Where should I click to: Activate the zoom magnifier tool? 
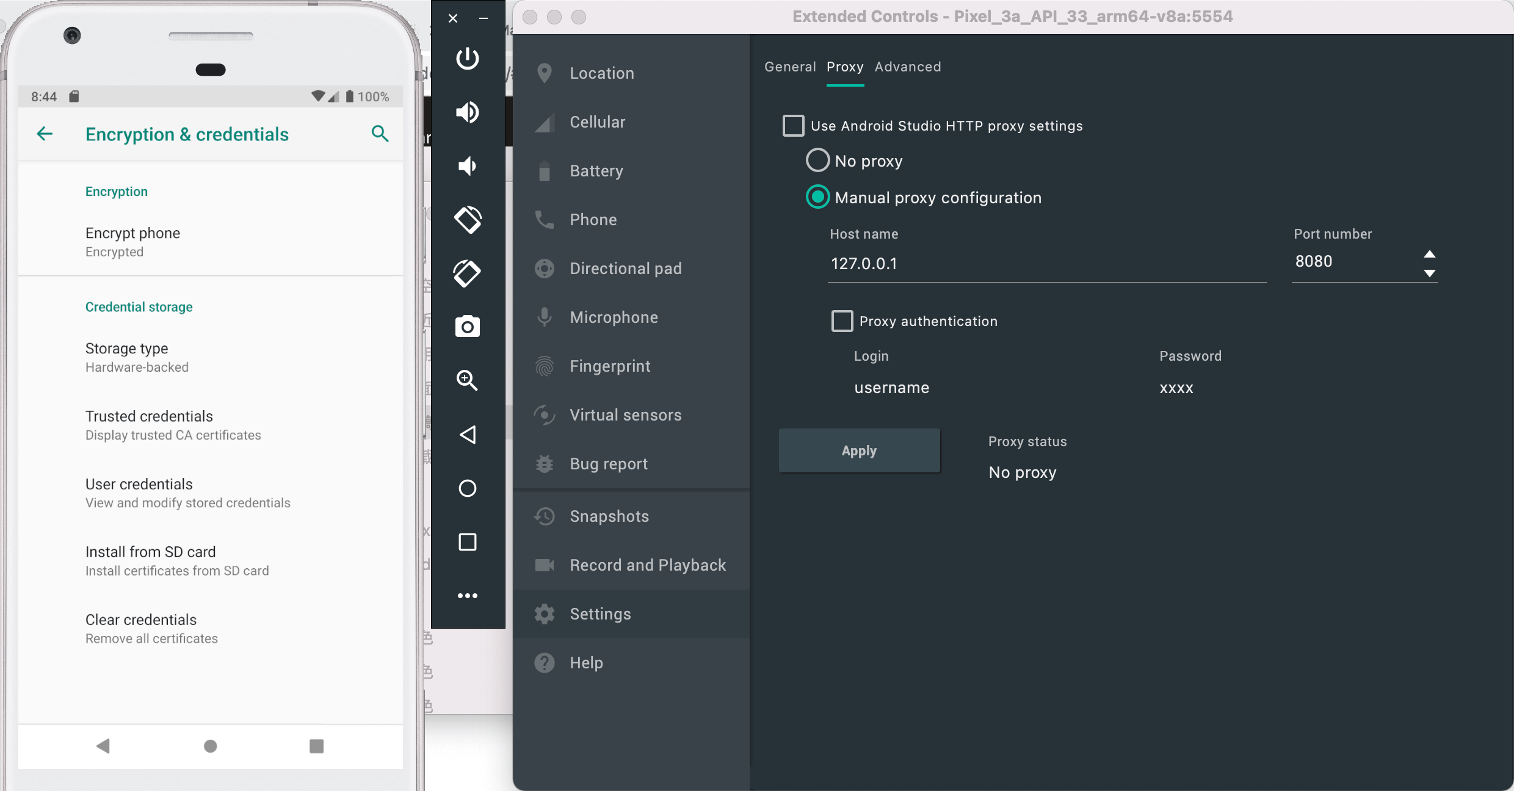468,380
